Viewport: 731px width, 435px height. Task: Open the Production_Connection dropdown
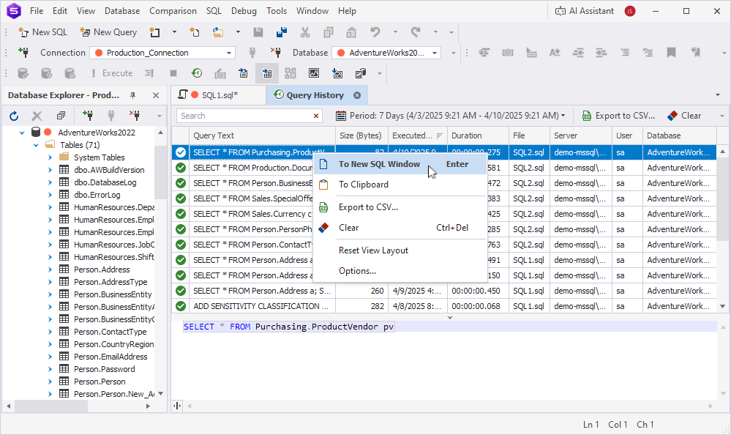[x=229, y=52]
